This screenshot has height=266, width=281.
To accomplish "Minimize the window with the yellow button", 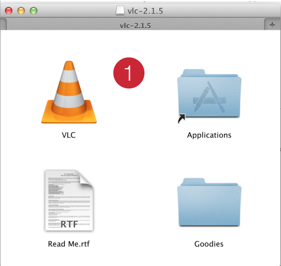I will (x=21, y=11).
